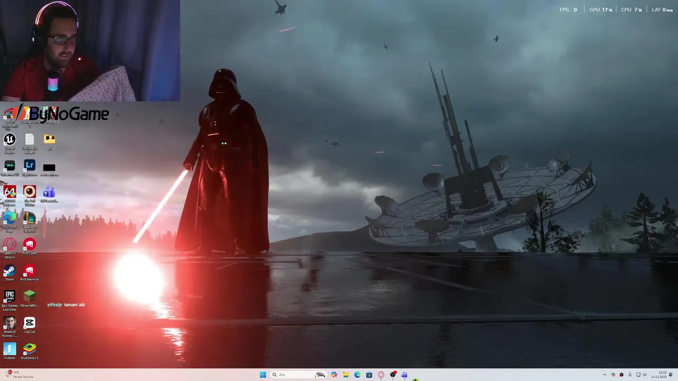Launch Fortnite desktop shortcut

(10, 351)
